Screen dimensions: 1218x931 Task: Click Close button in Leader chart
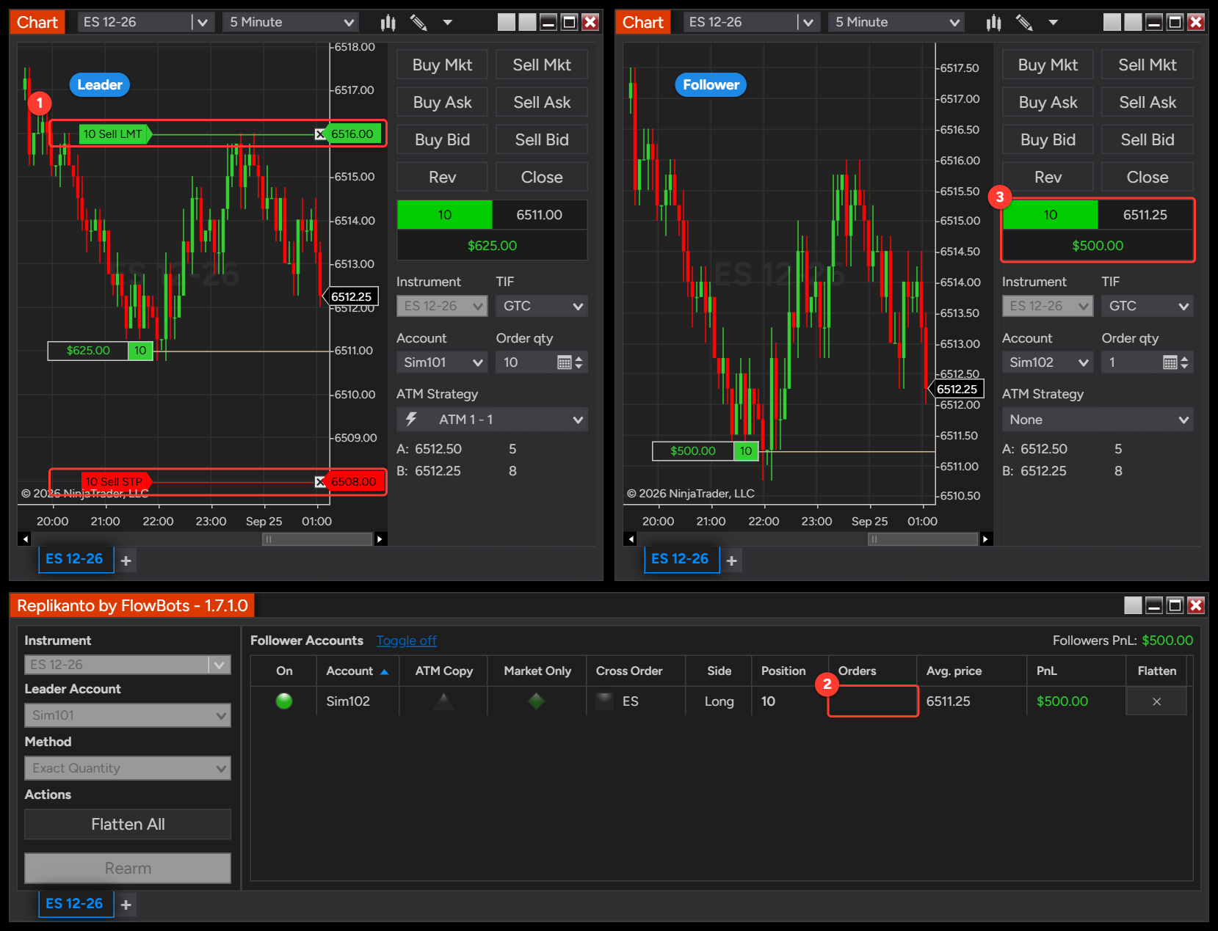542,178
